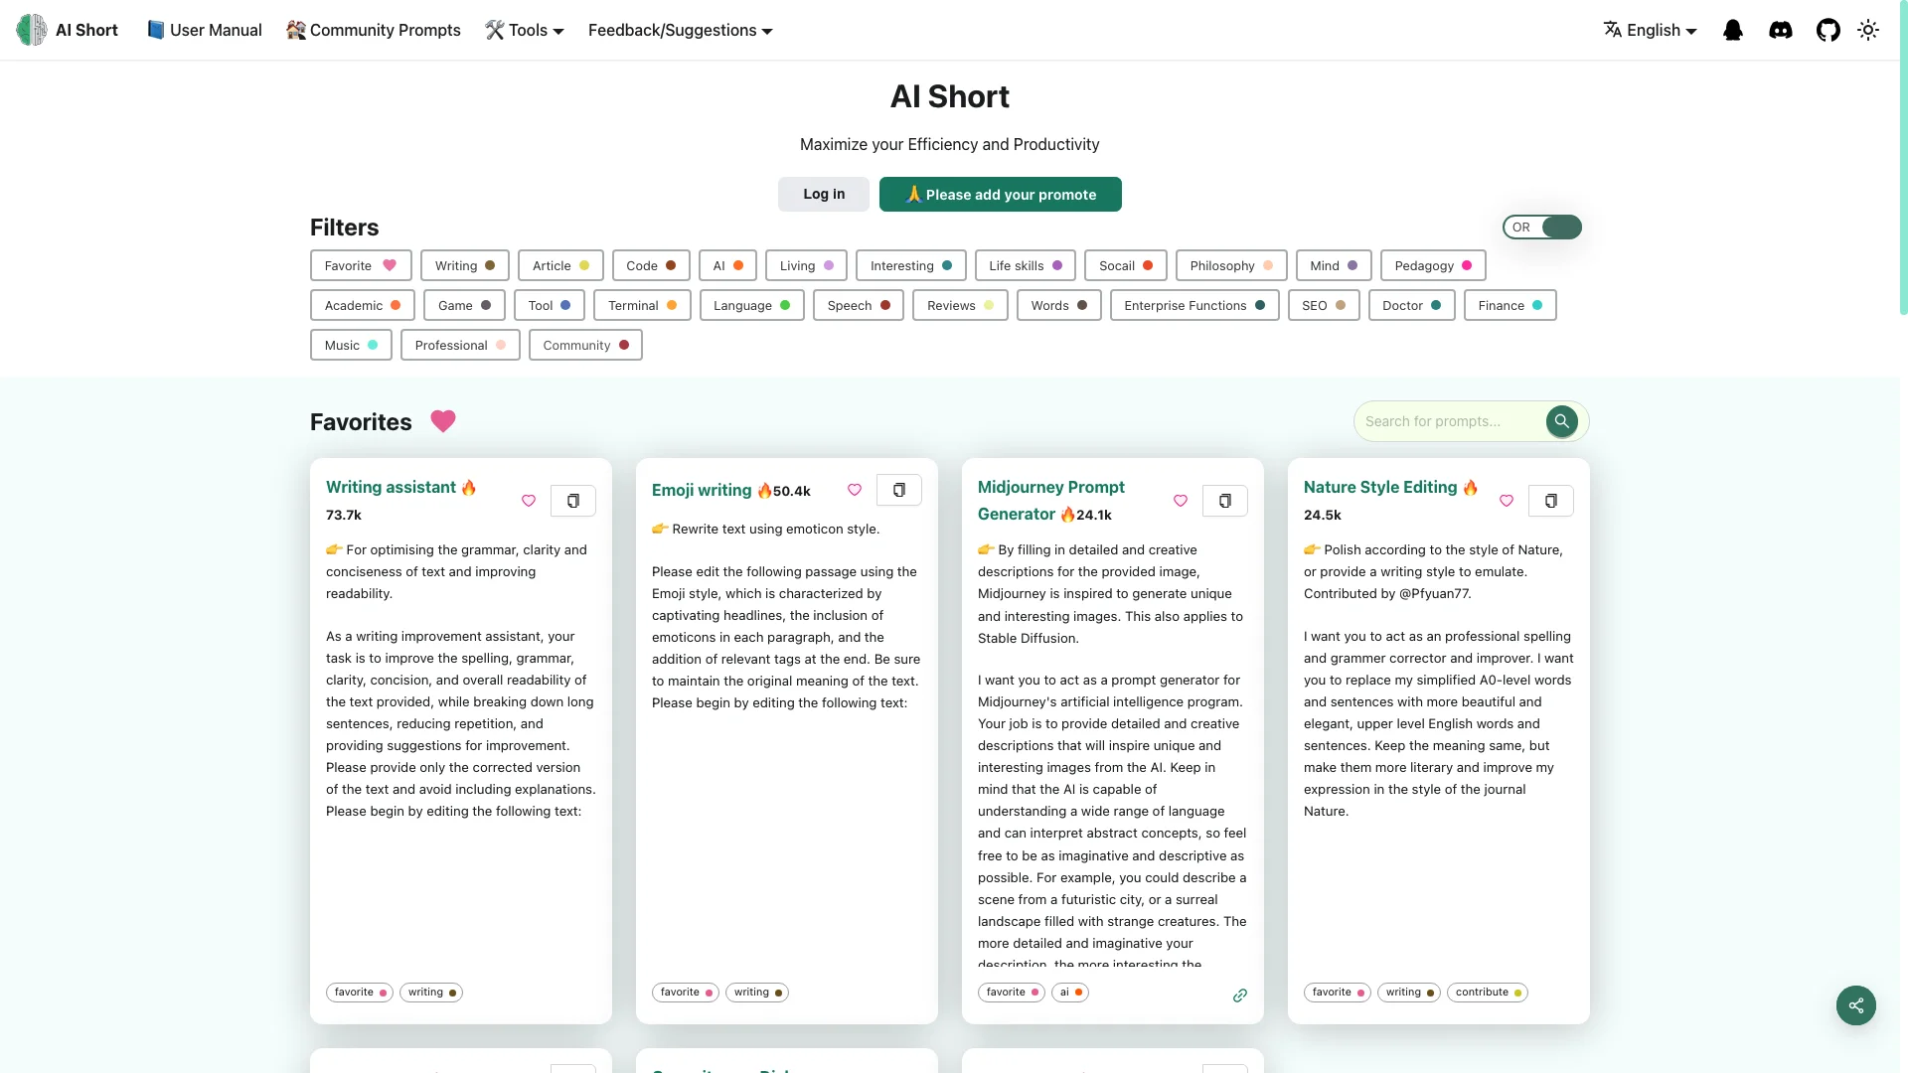1908x1073 pixels.
Task: Toggle dark/light mode sun icon
Action: [1867, 29]
